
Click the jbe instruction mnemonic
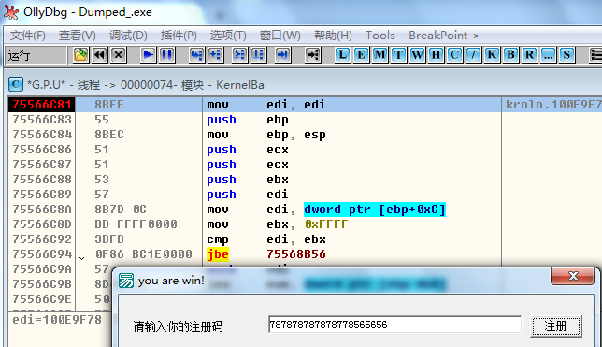pos(218,254)
